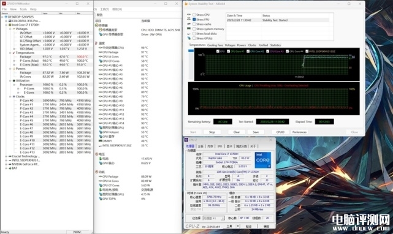Click the Temperatures thermometer icon in HWMonitor tree

point(14,53)
